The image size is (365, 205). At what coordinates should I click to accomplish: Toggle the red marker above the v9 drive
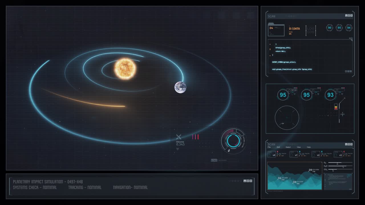click(x=277, y=152)
